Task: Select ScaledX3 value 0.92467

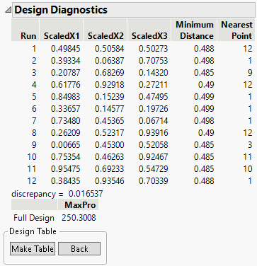Action: tap(154, 157)
